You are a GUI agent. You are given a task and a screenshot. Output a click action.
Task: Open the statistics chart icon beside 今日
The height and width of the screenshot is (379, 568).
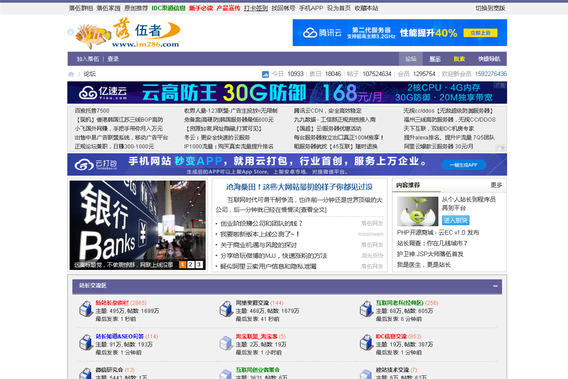point(265,74)
